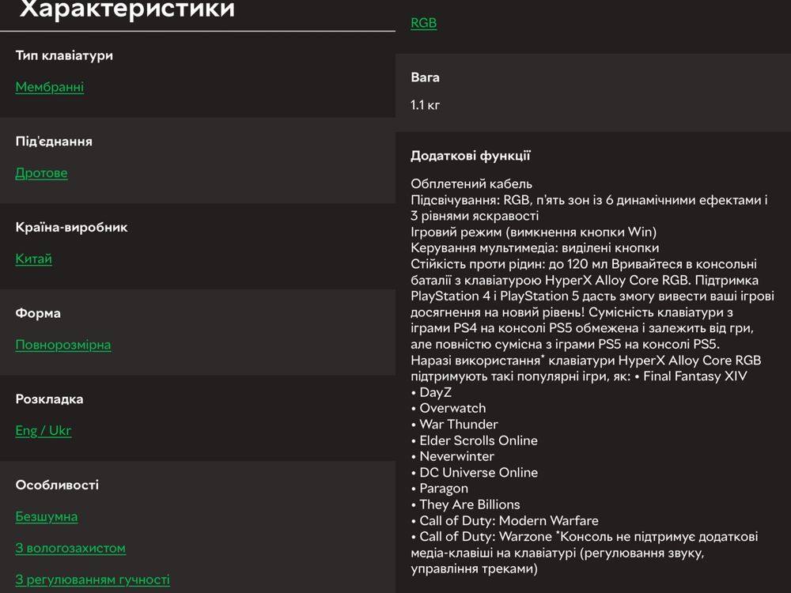Viewport: 791px width, 593px height.
Task: Click the green RGB link
Action: pyautogui.click(x=423, y=23)
